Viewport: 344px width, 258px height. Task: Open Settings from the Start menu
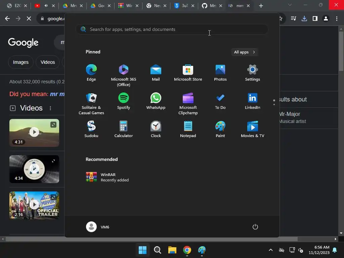(x=253, y=73)
